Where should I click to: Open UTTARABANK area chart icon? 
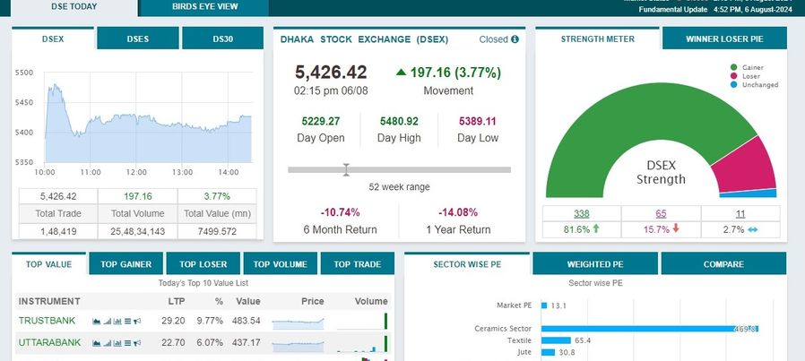coord(97,343)
